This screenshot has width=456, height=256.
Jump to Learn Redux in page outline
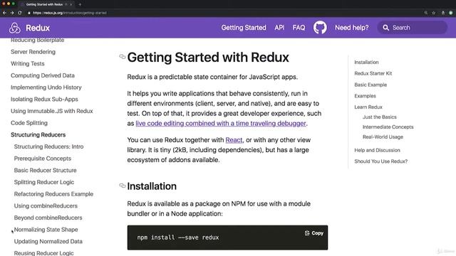pos(368,107)
